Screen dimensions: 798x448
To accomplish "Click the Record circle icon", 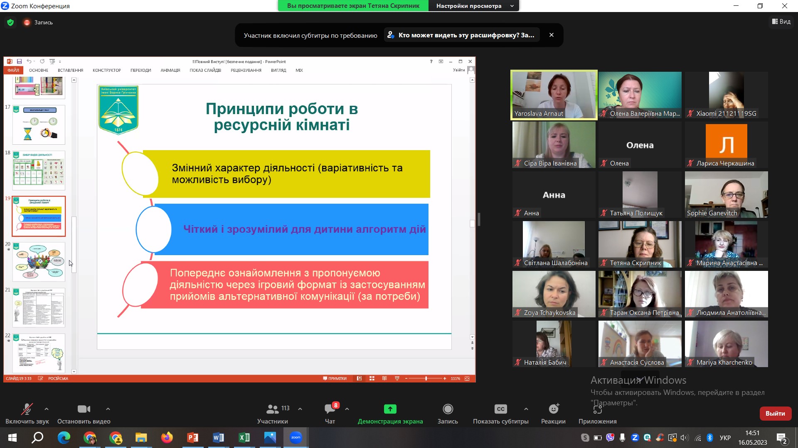I will pyautogui.click(x=448, y=409).
